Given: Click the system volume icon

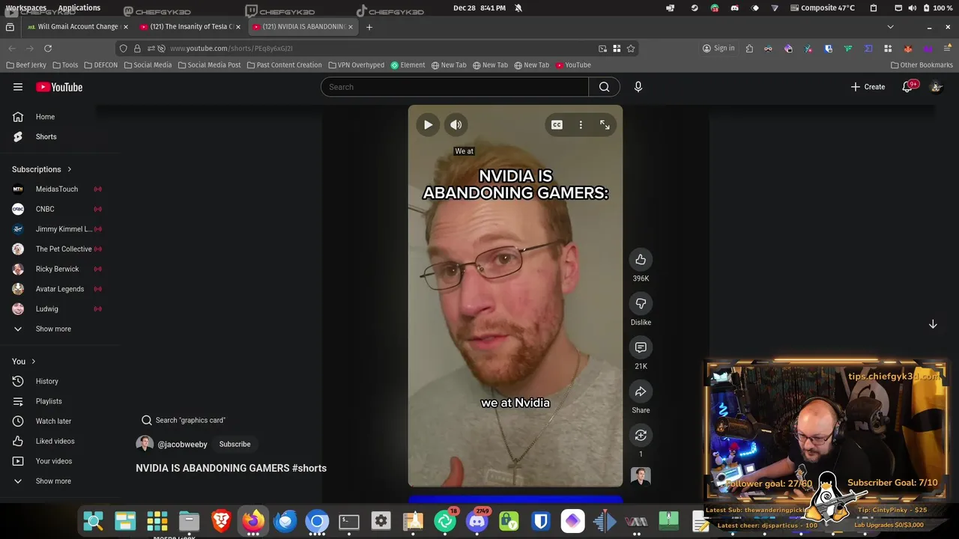Looking at the screenshot, I should 912,7.
